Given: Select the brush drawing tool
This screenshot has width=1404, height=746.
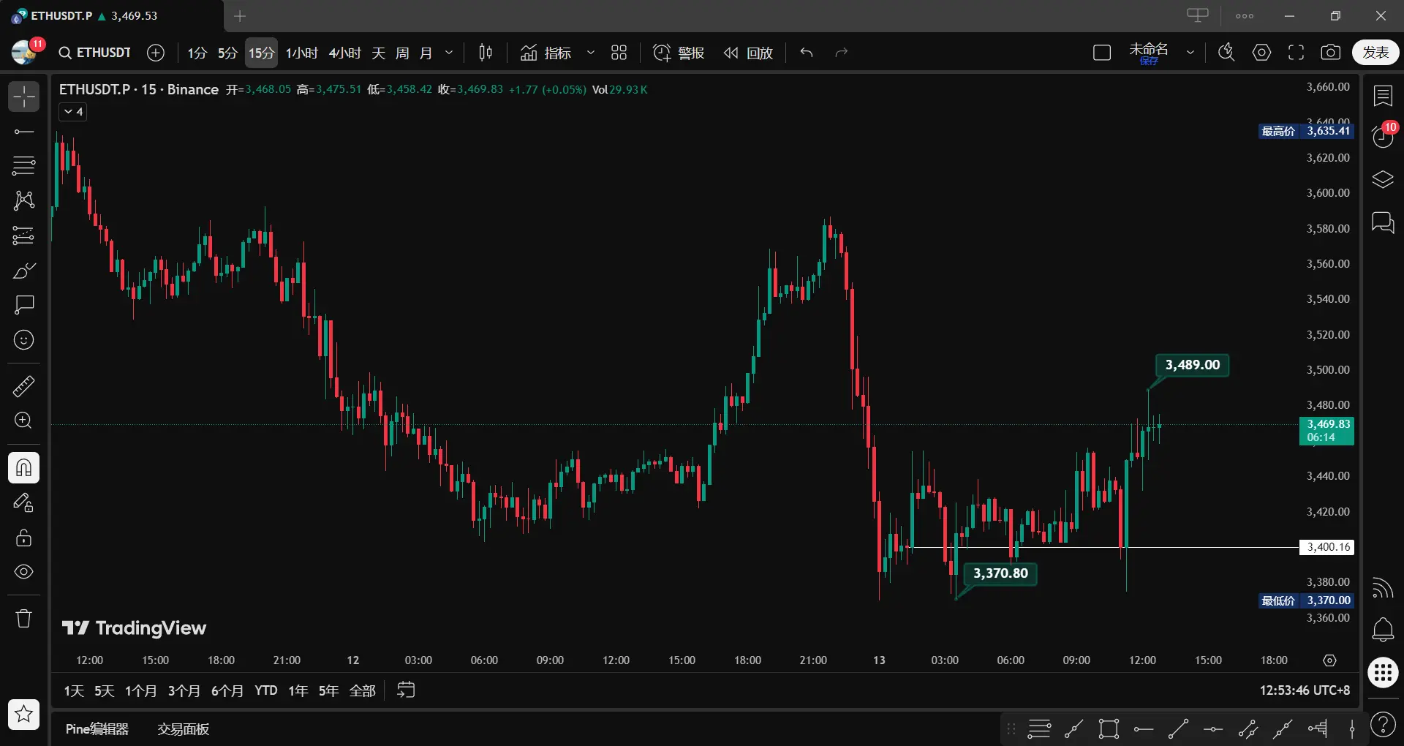Looking at the screenshot, I should (x=23, y=271).
